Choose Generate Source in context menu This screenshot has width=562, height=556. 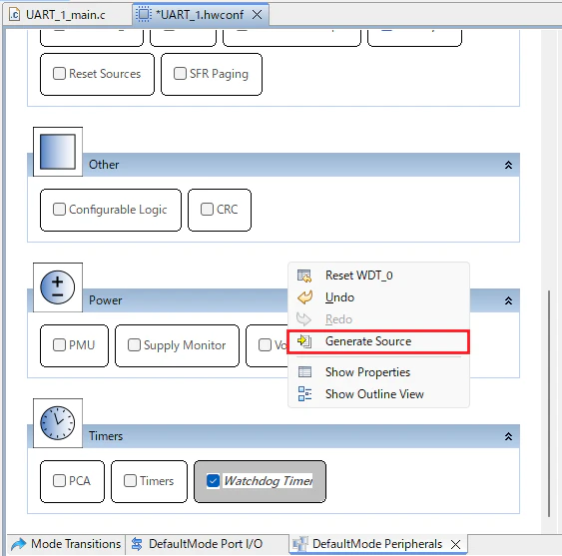[378, 341]
